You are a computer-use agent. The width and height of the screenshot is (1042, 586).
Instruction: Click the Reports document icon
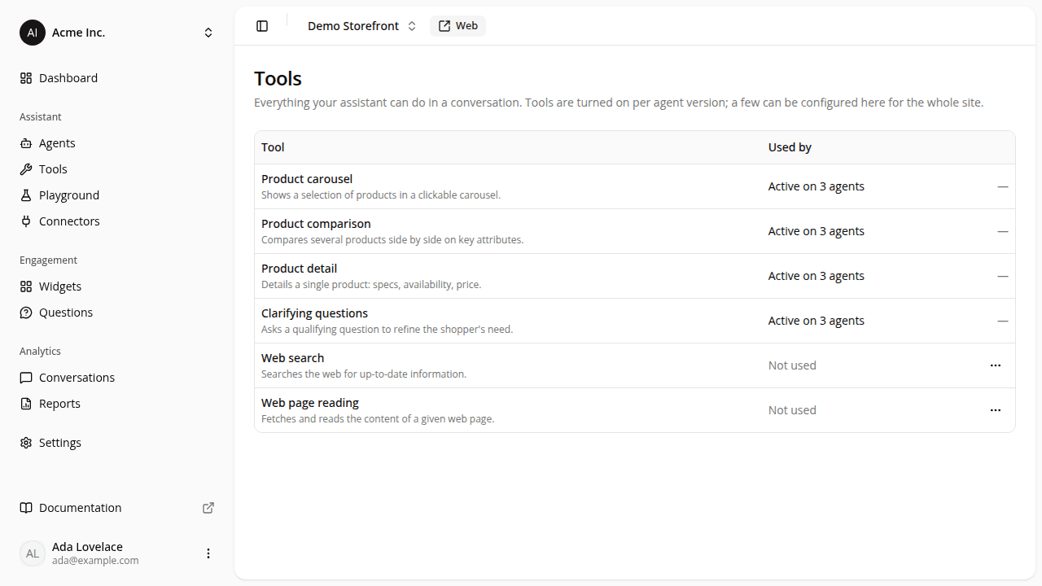click(26, 404)
